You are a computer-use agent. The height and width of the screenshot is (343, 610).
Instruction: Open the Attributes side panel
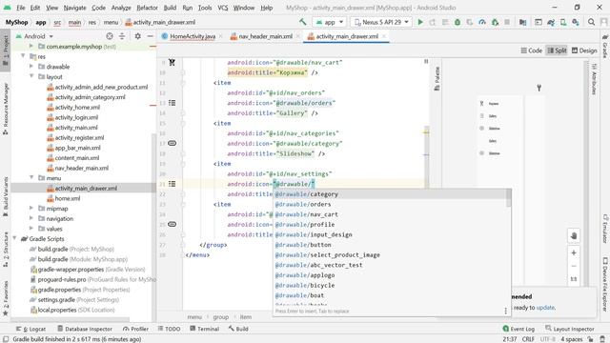pyautogui.click(x=594, y=79)
